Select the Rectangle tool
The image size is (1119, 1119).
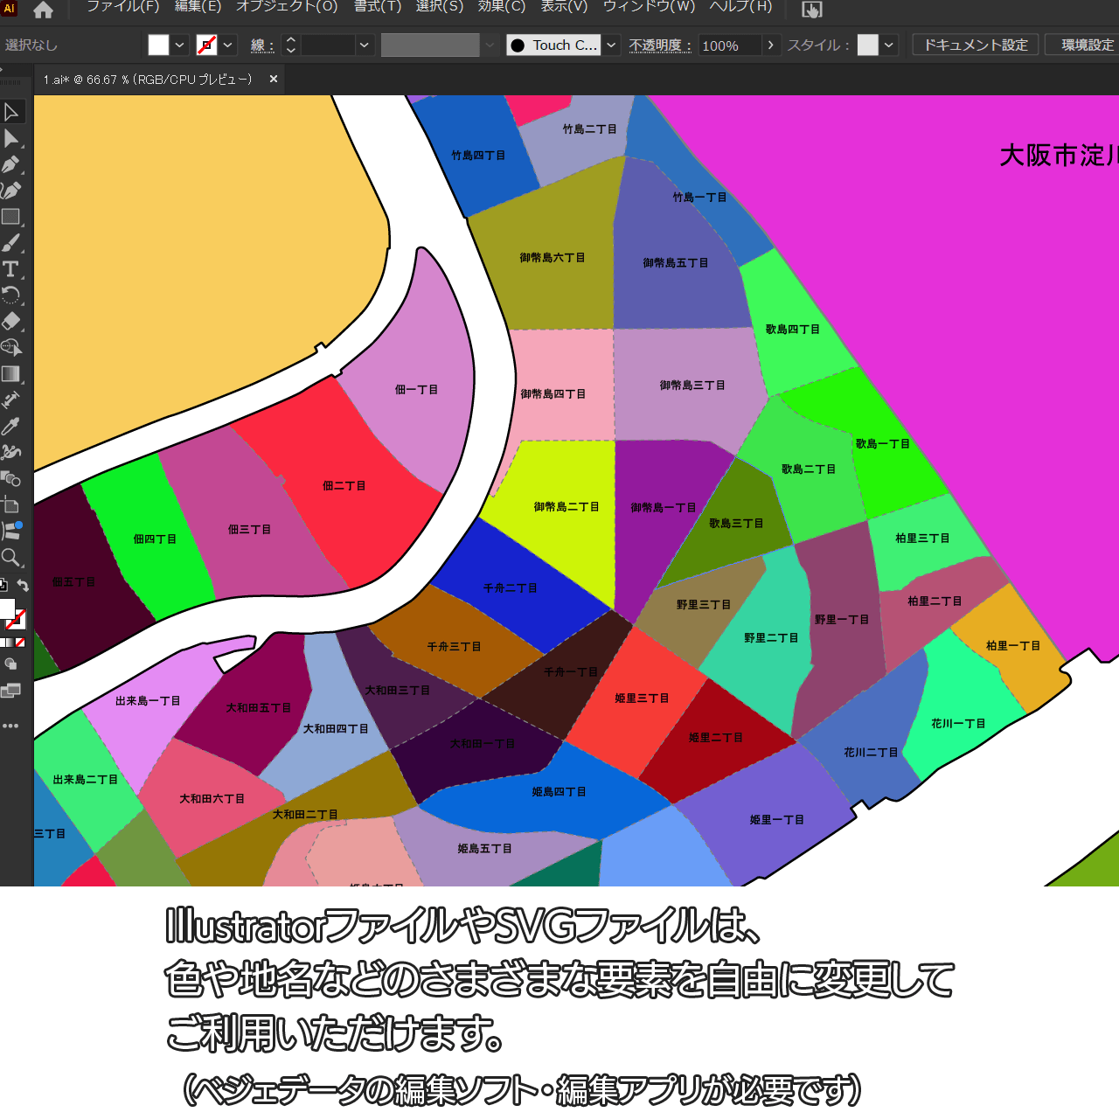click(11, 217)
